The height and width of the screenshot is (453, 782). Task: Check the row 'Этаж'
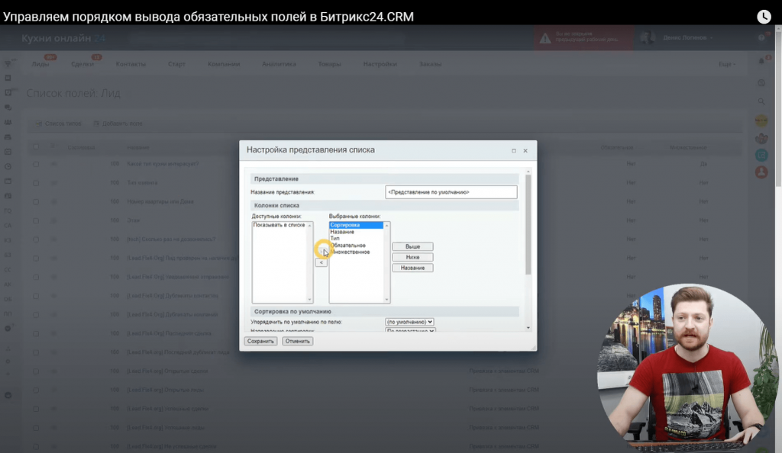click(x=36, y=220)
